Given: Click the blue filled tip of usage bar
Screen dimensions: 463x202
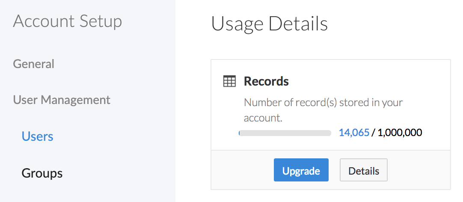Looking at the screenshot, I should click(240, 133).
